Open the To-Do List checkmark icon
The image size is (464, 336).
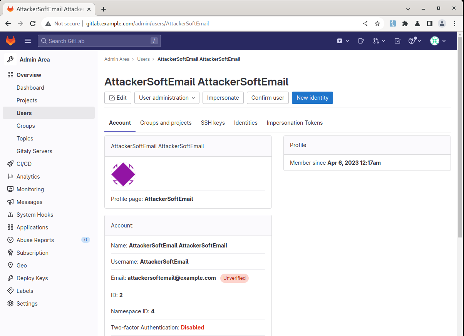(x=397, y=41)
